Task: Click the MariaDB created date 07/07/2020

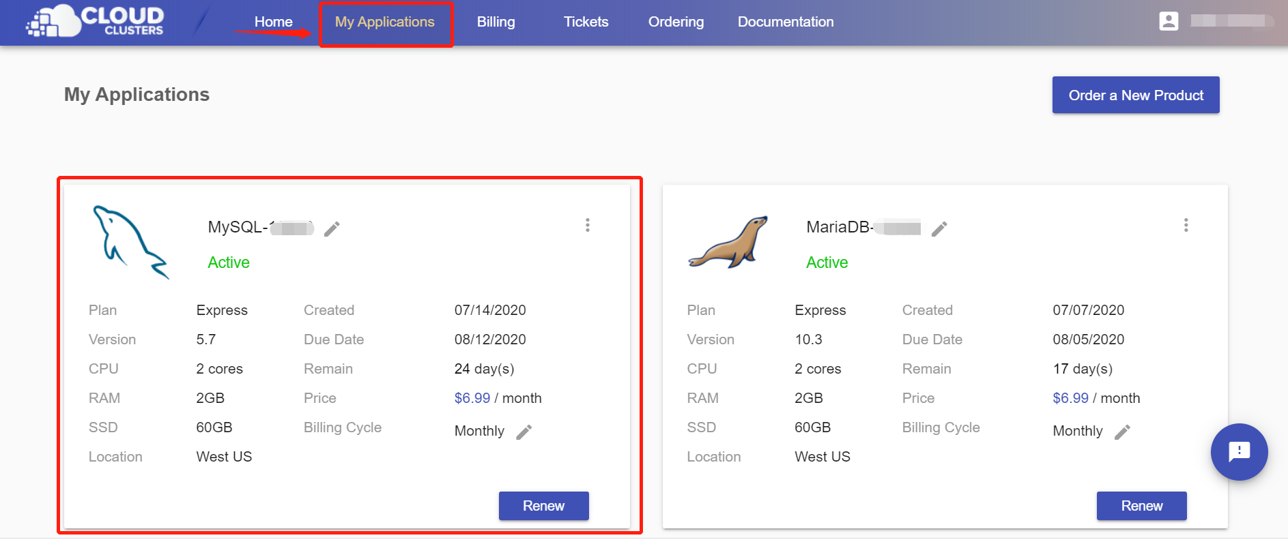Action: click(1089, 310)
